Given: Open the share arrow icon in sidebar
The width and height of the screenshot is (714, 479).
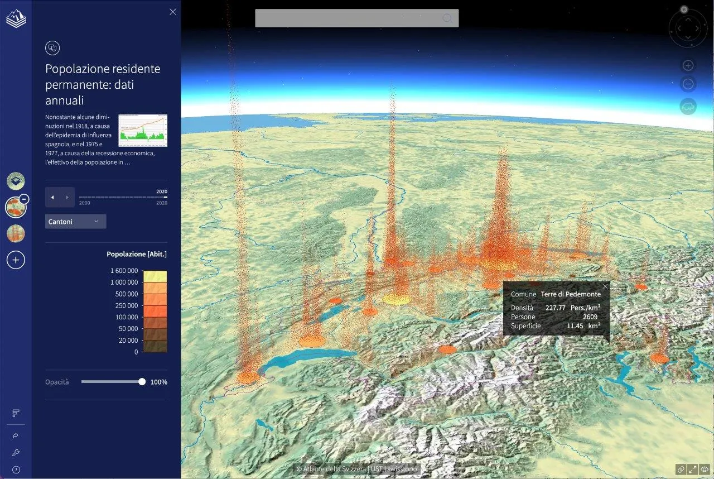Looking at the screenshot, I should pos(16,435).
